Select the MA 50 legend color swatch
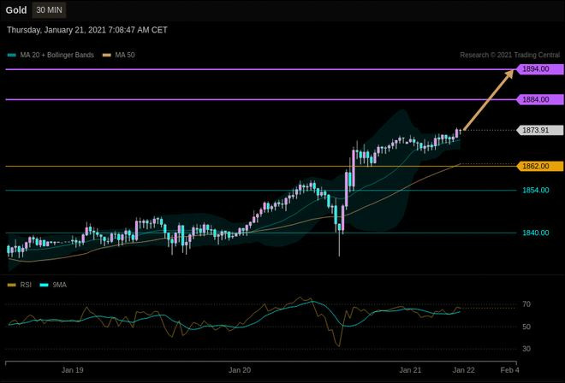The image size is (565, 383). point(107,55)
